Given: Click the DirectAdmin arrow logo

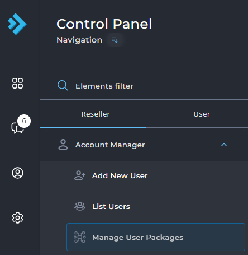Looking at the screenshot, I should tap(17, 24).
